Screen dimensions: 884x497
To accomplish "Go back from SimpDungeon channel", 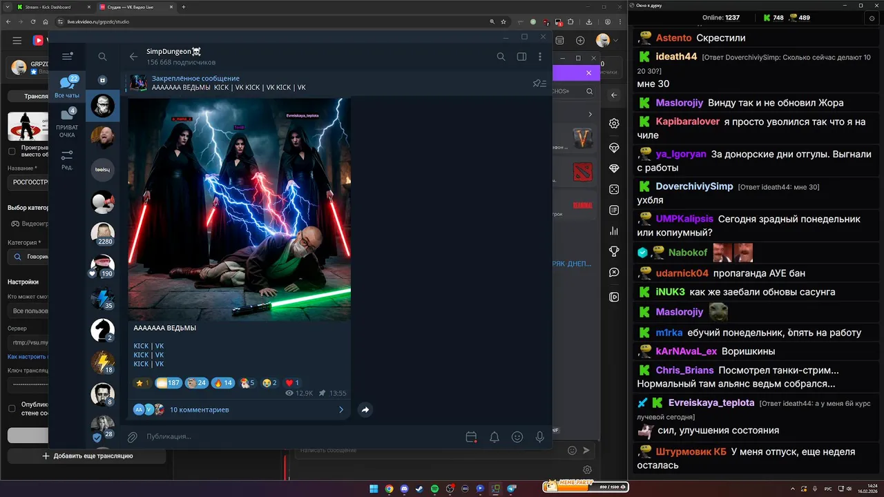I will tap(133, 57).
